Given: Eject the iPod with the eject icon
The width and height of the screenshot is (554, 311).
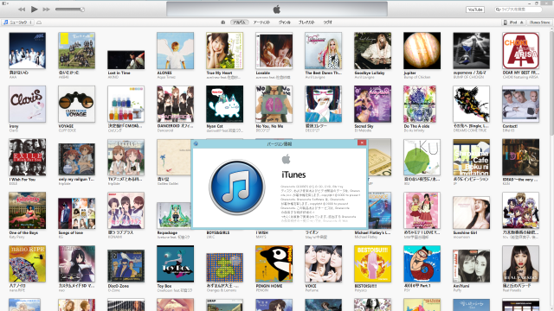Looking at the screenshot, I should 521,22.
